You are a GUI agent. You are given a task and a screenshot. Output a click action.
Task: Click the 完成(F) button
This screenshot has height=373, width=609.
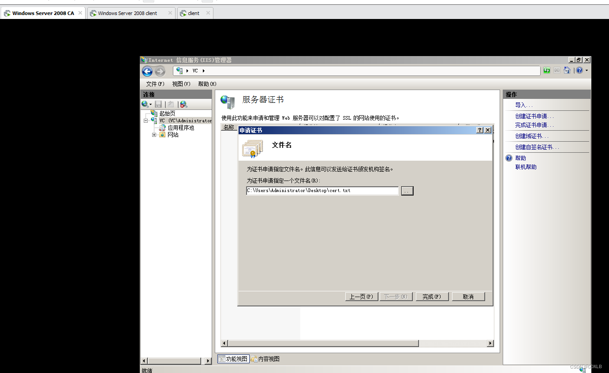coord(432,297)
